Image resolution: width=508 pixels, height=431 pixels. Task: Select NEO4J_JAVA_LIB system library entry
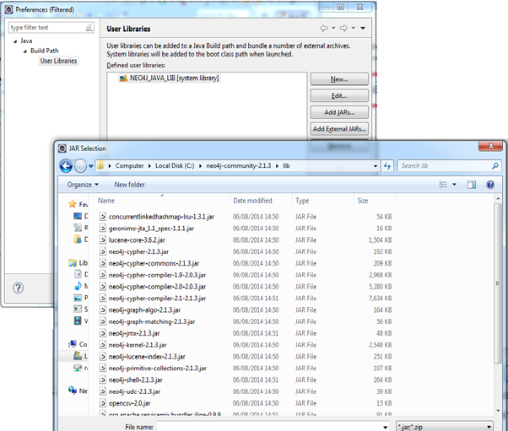point(170,78)
